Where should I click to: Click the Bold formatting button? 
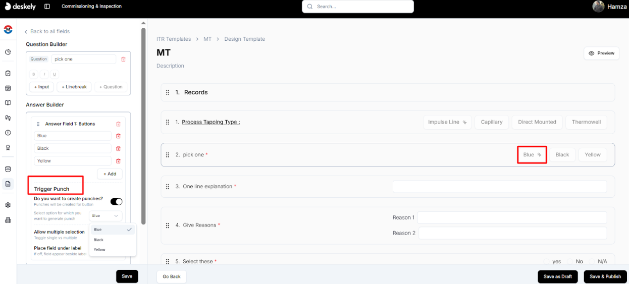coord(34,74)
